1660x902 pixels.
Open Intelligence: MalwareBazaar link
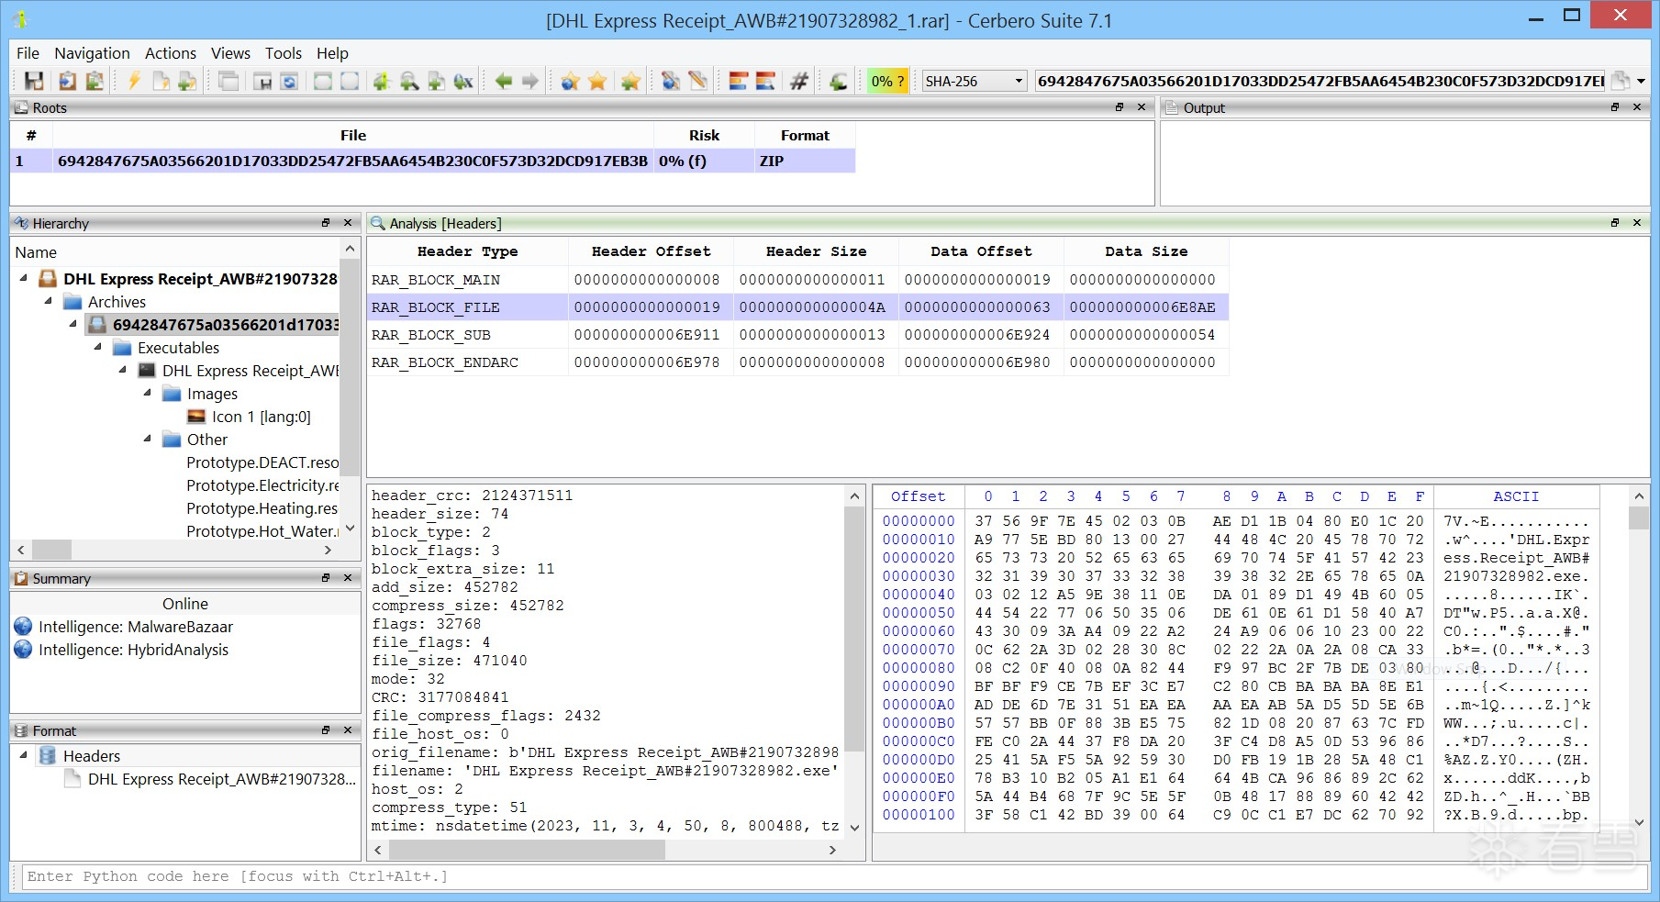click(135, 627)
